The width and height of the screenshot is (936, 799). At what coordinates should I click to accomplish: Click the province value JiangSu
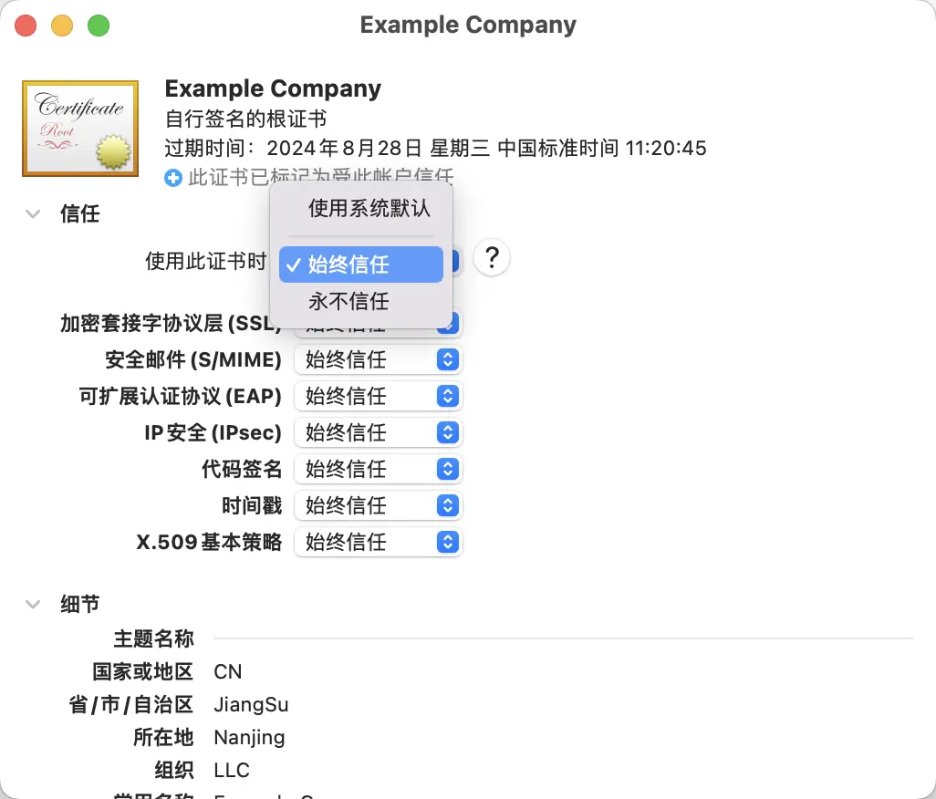[251, 705]
